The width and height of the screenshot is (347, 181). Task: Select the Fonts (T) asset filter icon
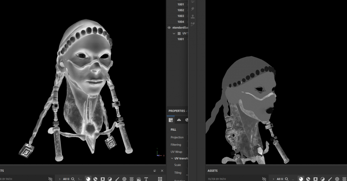click(146, 179)
